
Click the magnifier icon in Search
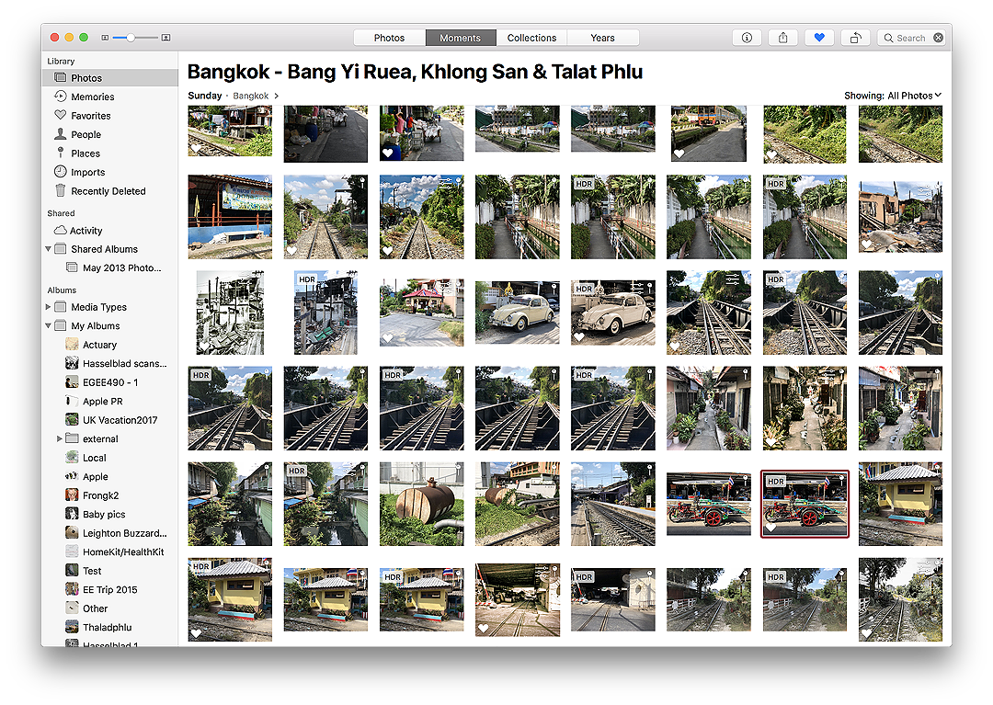[x=888, y=38]
